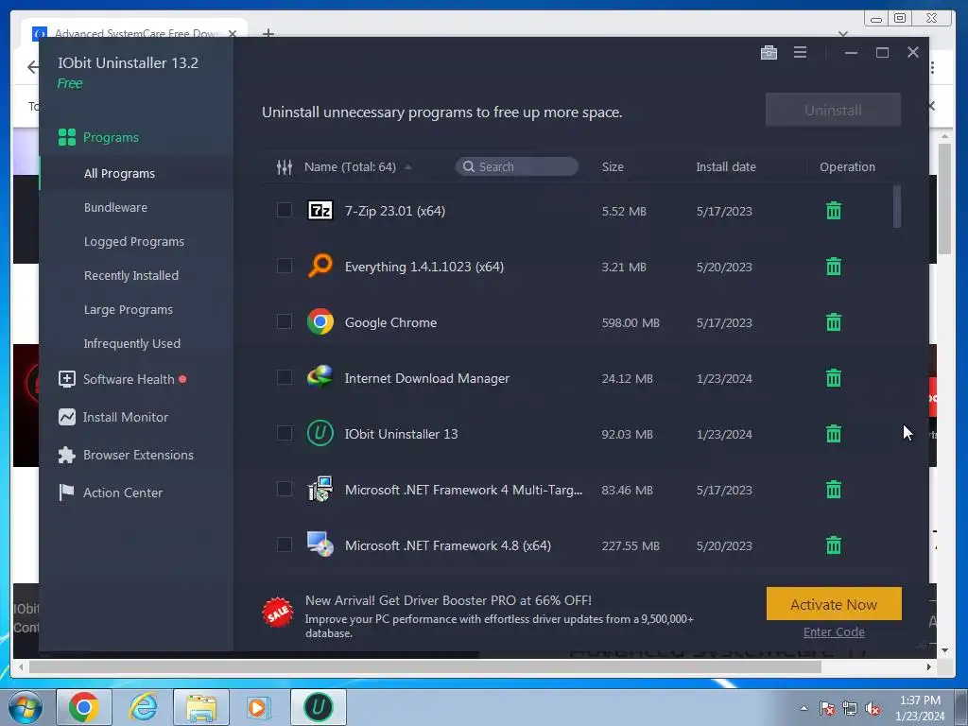
Task: Open the media player taskbar icon
Action: (x=259, y=707)
